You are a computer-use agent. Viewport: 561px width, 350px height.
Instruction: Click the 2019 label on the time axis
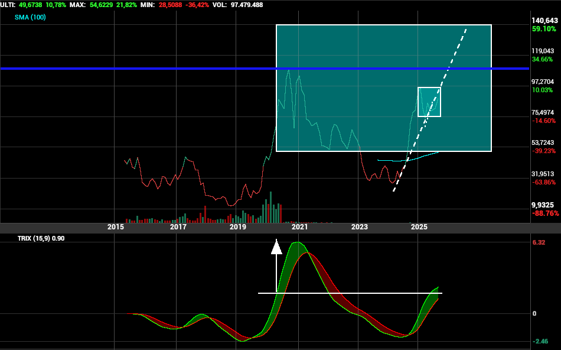coord(238,227)
